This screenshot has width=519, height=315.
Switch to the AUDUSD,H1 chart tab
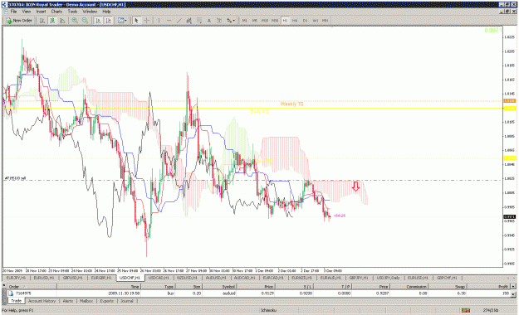click(x=216, y=278)
